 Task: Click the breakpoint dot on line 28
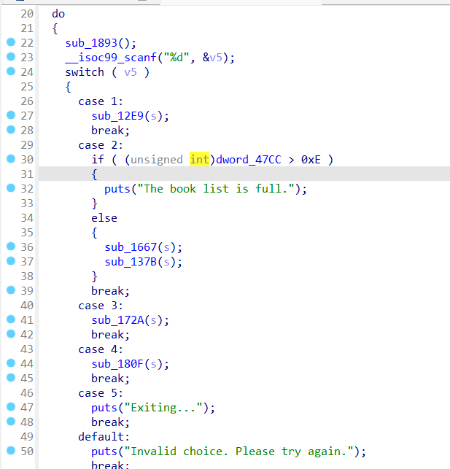pos(11,130)
